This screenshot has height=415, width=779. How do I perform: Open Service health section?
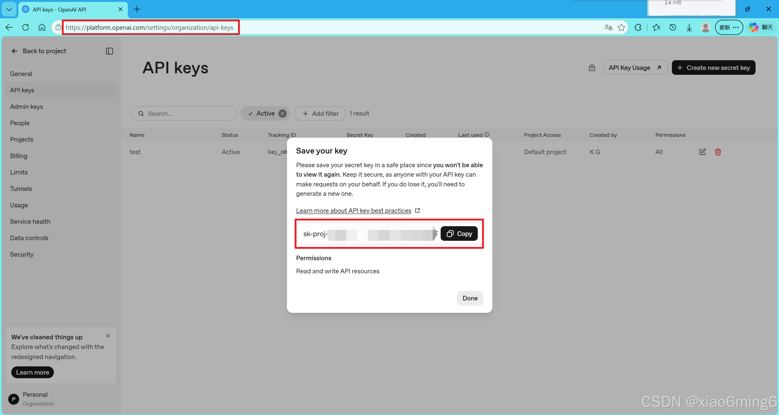(x=61, y=222)
